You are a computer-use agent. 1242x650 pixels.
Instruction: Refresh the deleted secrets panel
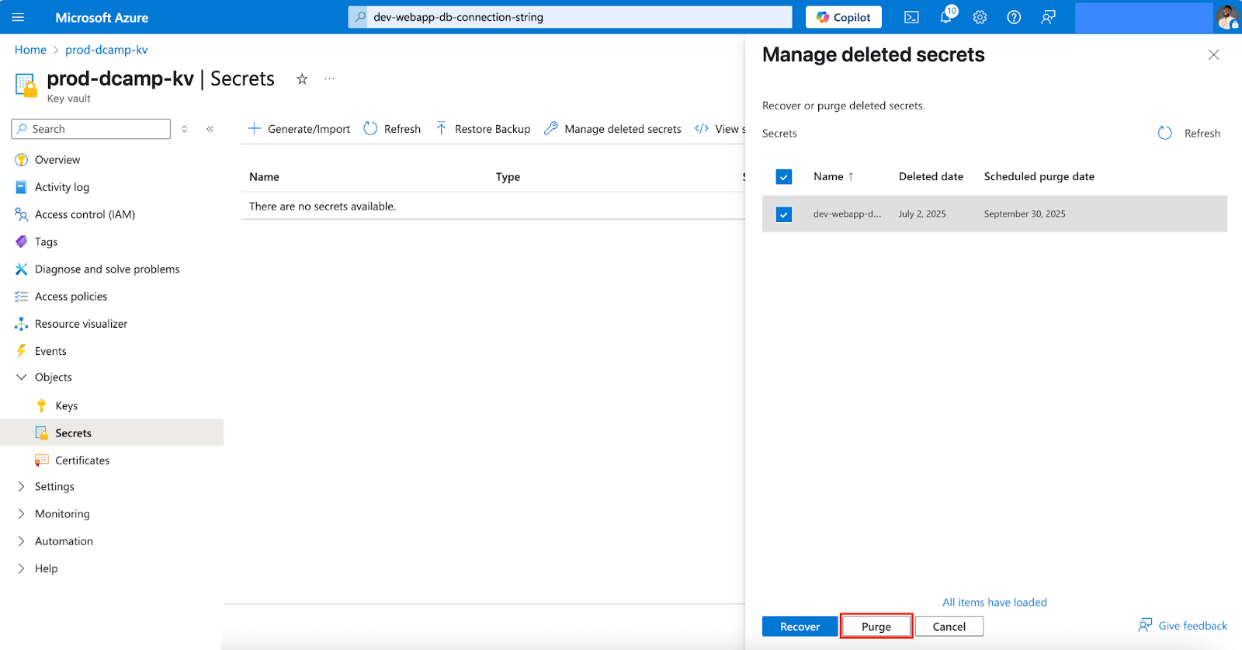point(1189,134)
